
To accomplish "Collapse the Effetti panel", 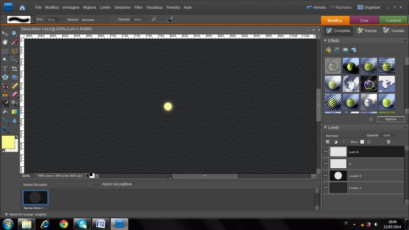I will [325, 41].
